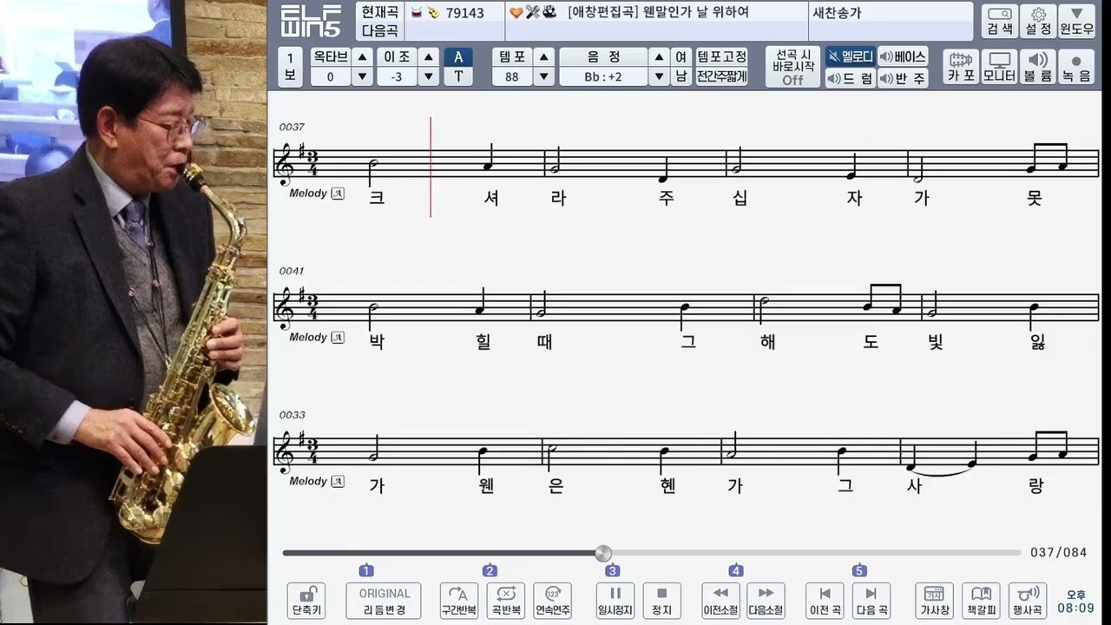Screen dimensions: 1111x625
Task: Click the red playback cursor on score
Action: pyautogui.click(x=431, y=167)
